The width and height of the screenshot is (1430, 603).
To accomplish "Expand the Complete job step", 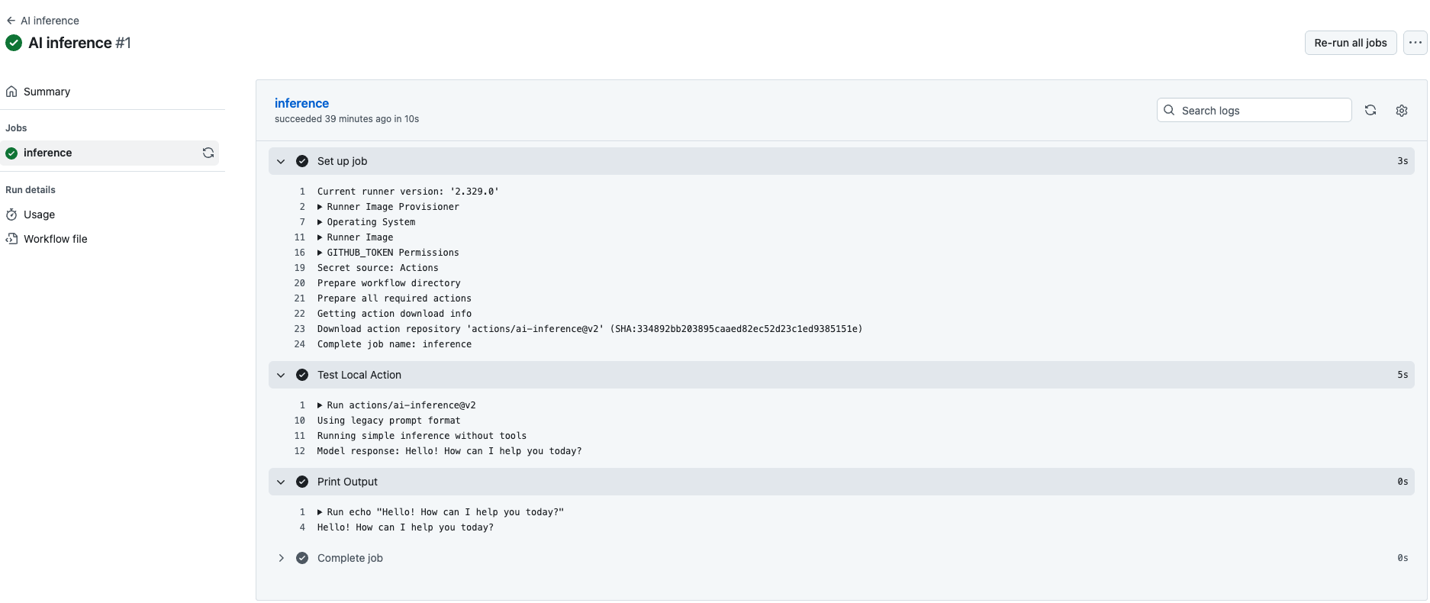I will coord(281,558).
